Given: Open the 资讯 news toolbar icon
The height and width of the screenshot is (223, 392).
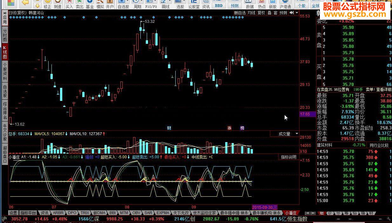Looking at the screenshot, I should point(206,4).
